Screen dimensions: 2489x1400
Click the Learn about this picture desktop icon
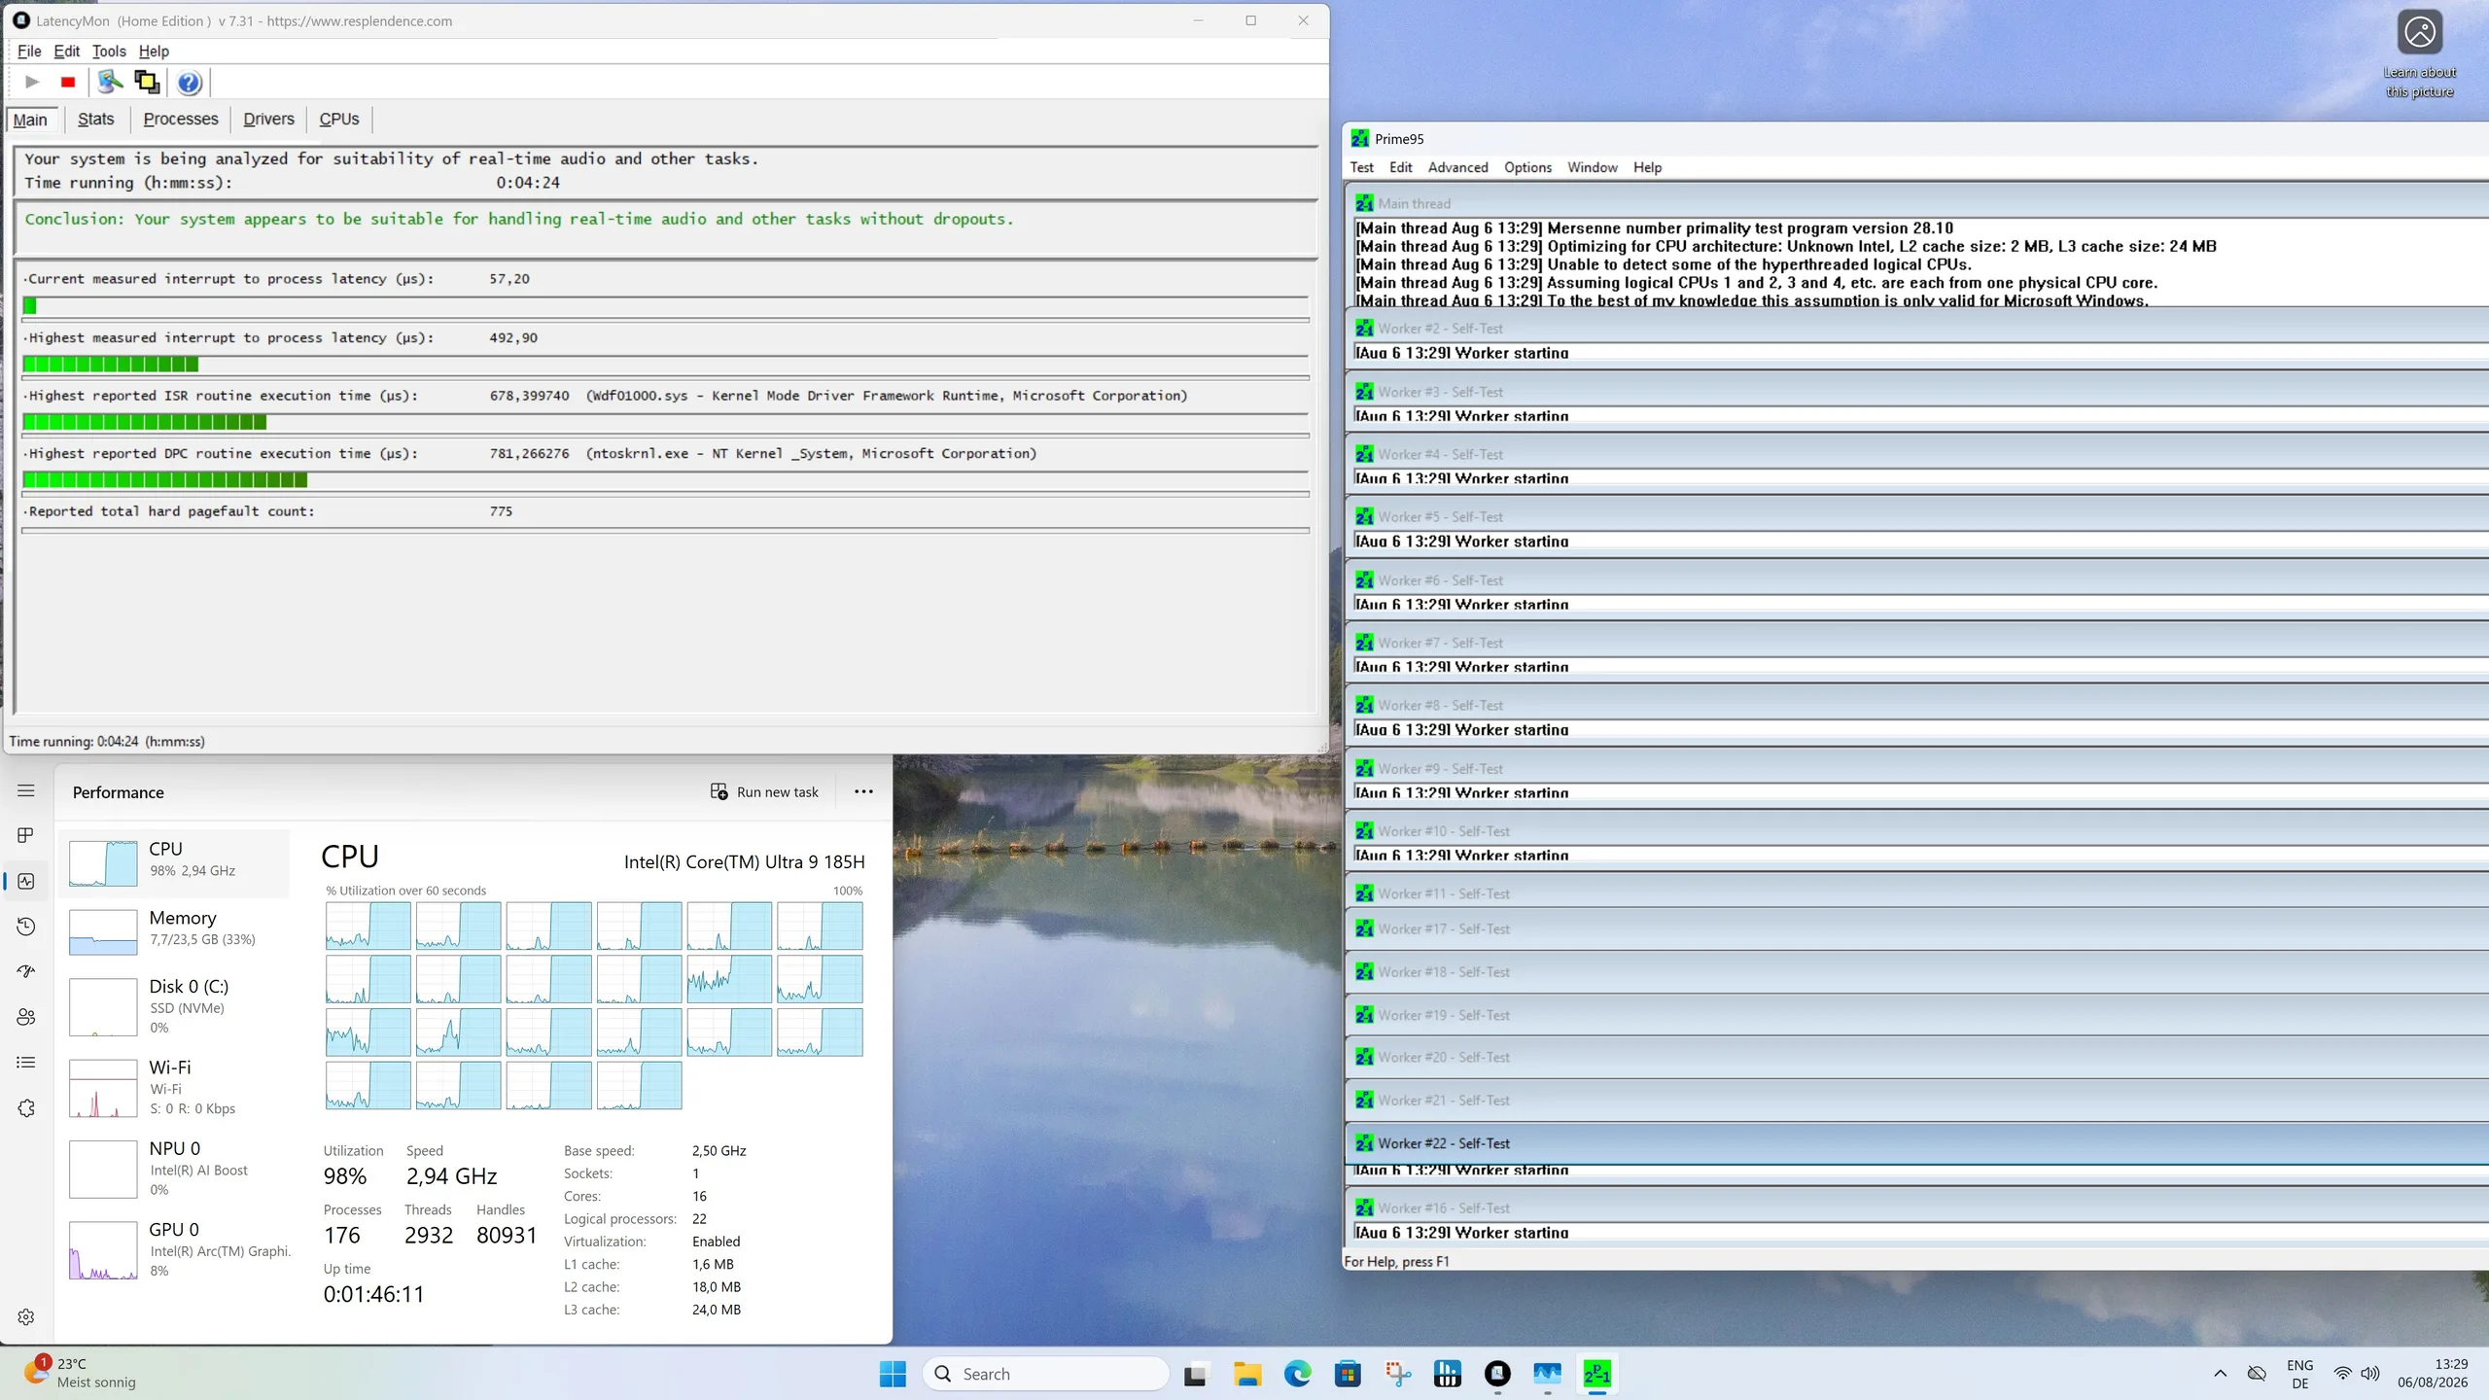click(x=2419, y=53)
